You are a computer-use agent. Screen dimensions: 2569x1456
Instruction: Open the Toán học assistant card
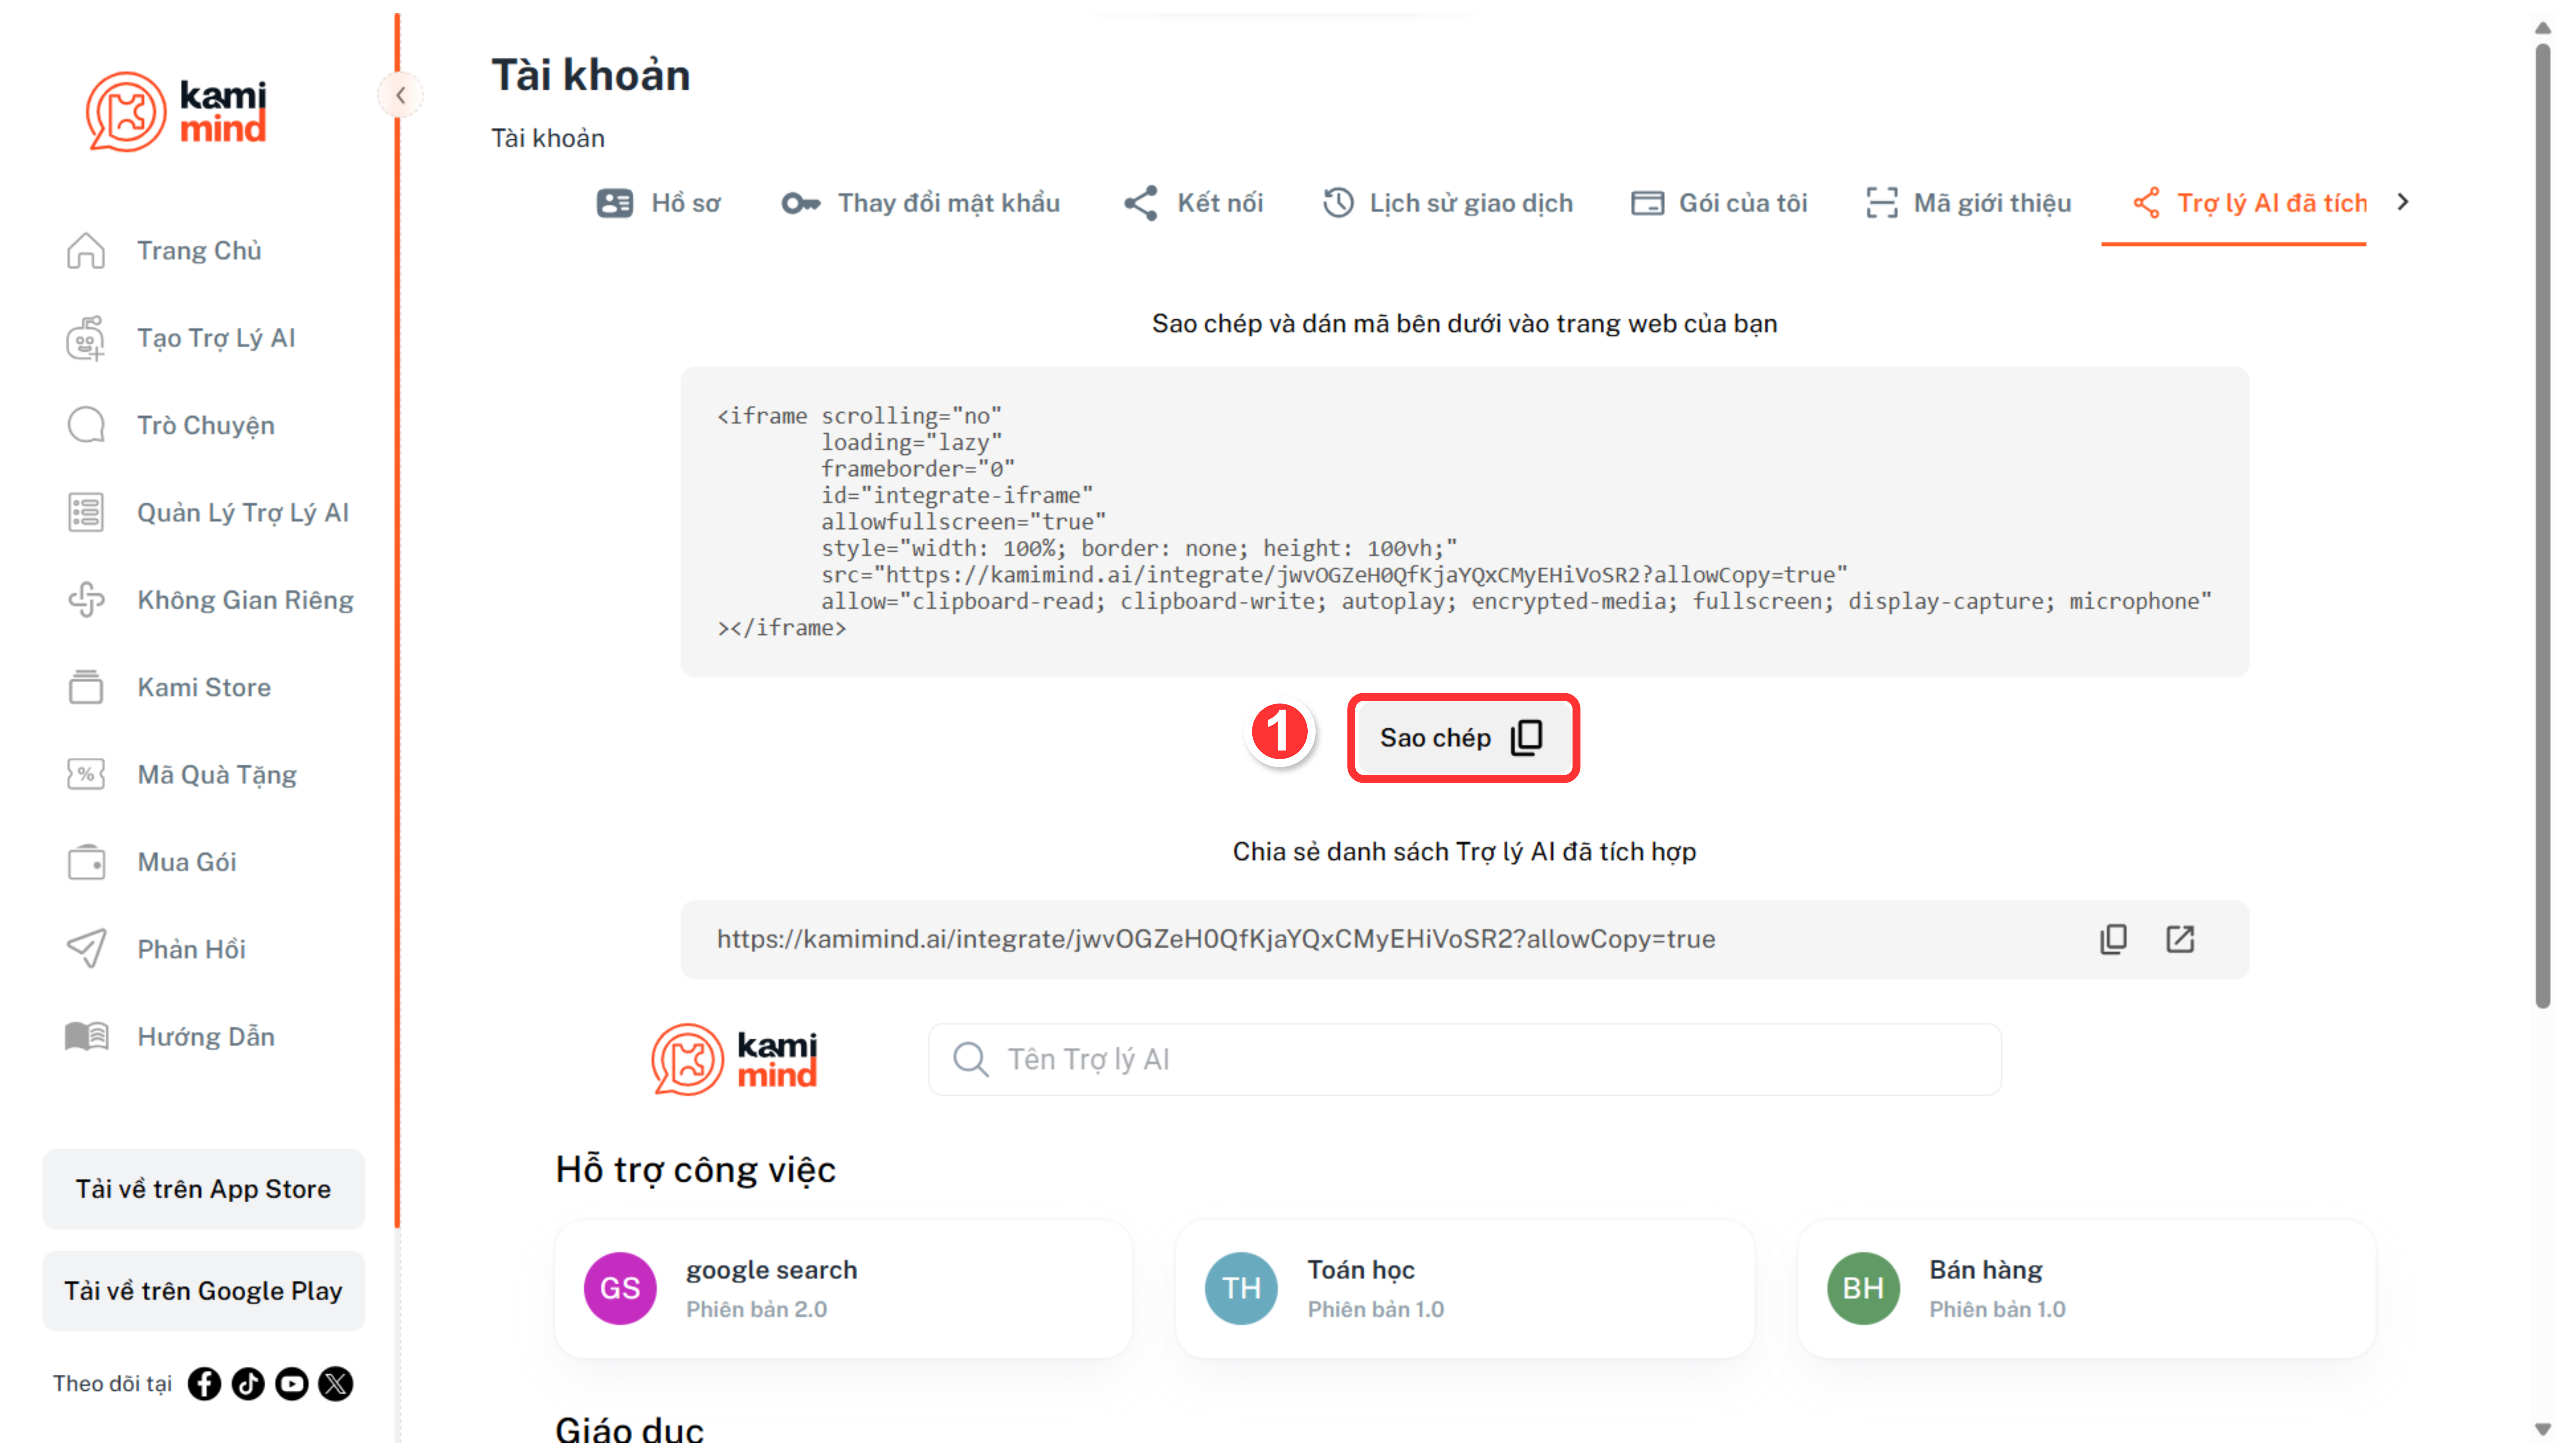click(1464, 1288)
